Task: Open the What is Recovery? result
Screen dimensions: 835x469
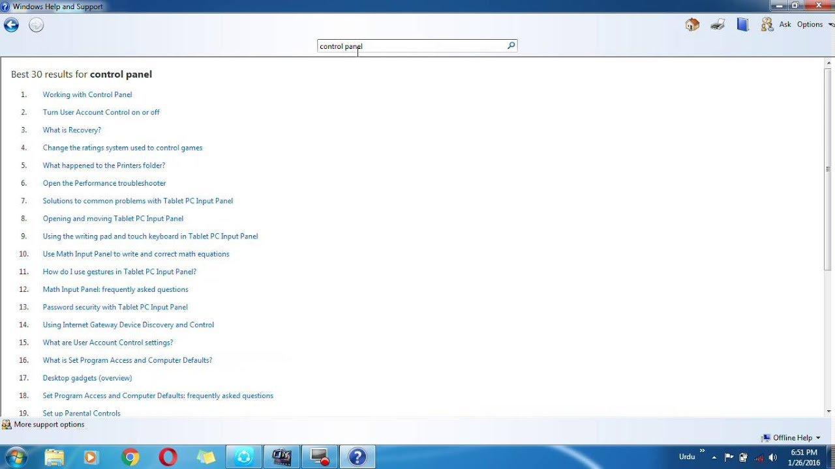Action: tap(72, 130)
